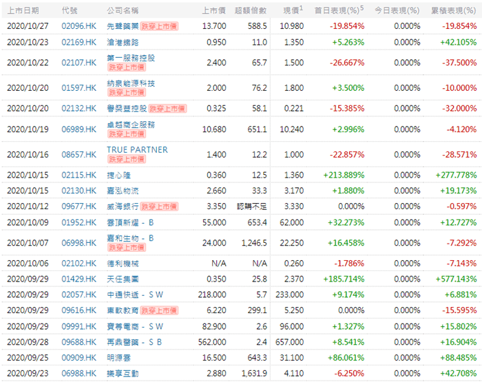
Task: Open stock code link 01952.HK
Action: (78, 222)
